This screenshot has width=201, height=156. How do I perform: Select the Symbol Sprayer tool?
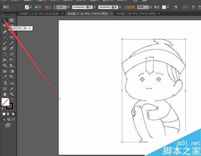(x=5, y=83)
